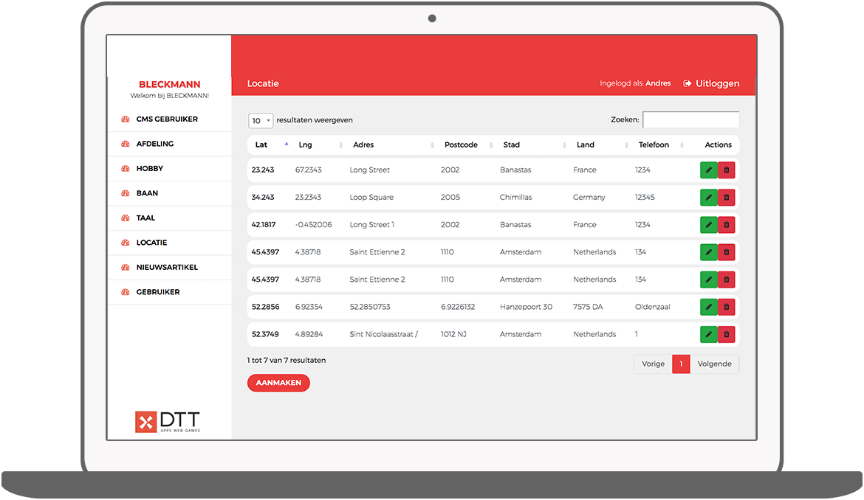
Task: Delete the Long Street 67.2343 row
Action: click(726, 170)
